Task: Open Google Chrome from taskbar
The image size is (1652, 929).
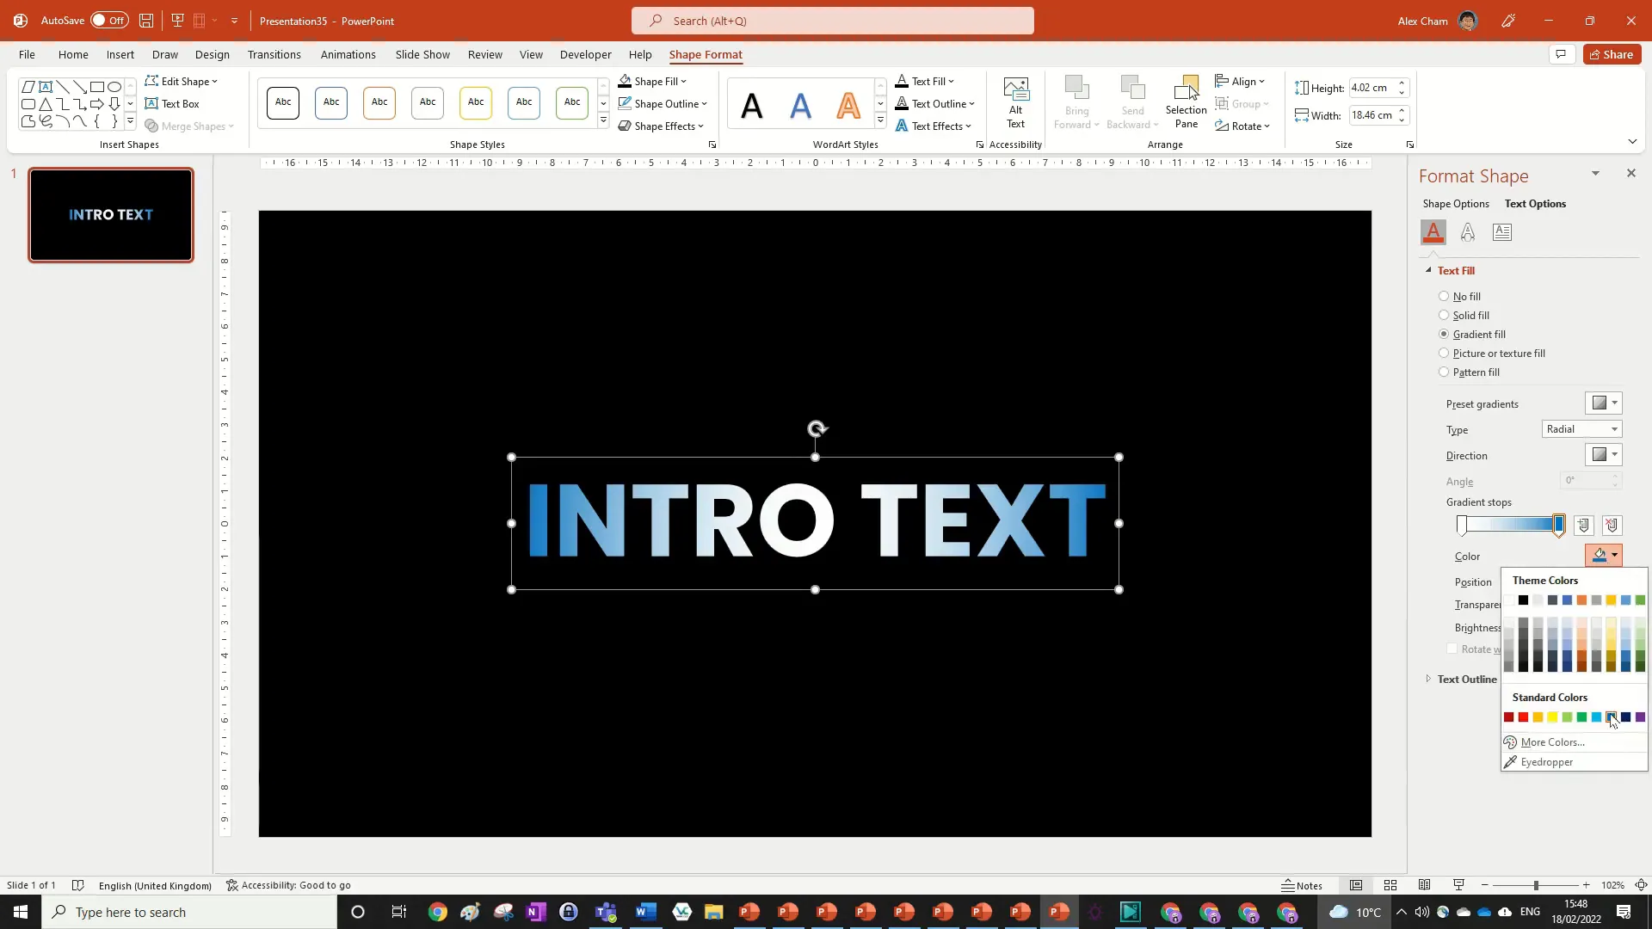Action: click(x=437, y=912)
